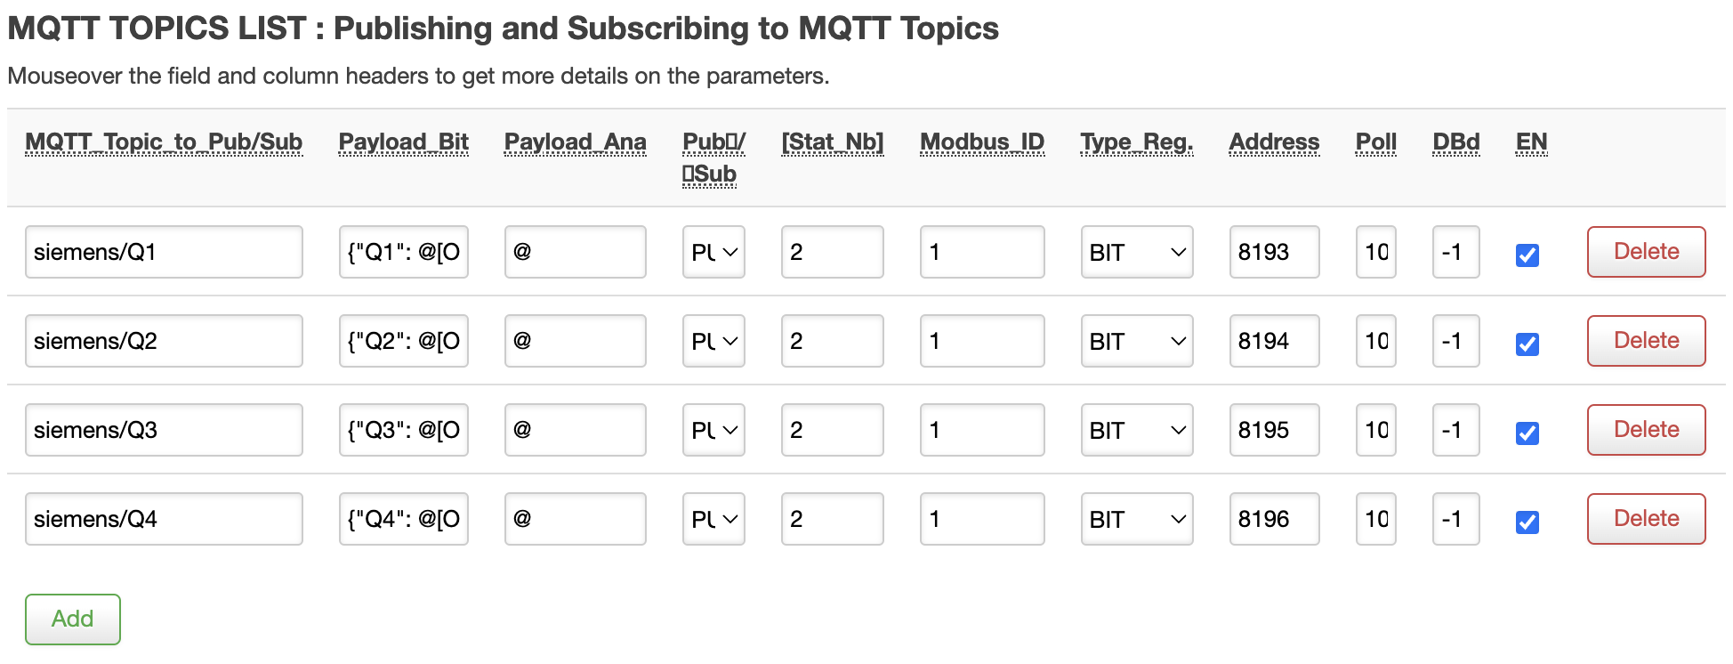Viewport: 1733px width, 664px height.
Task: Toggle EN checkbox in siemens/Q3 row
Action: [1527, 433]
